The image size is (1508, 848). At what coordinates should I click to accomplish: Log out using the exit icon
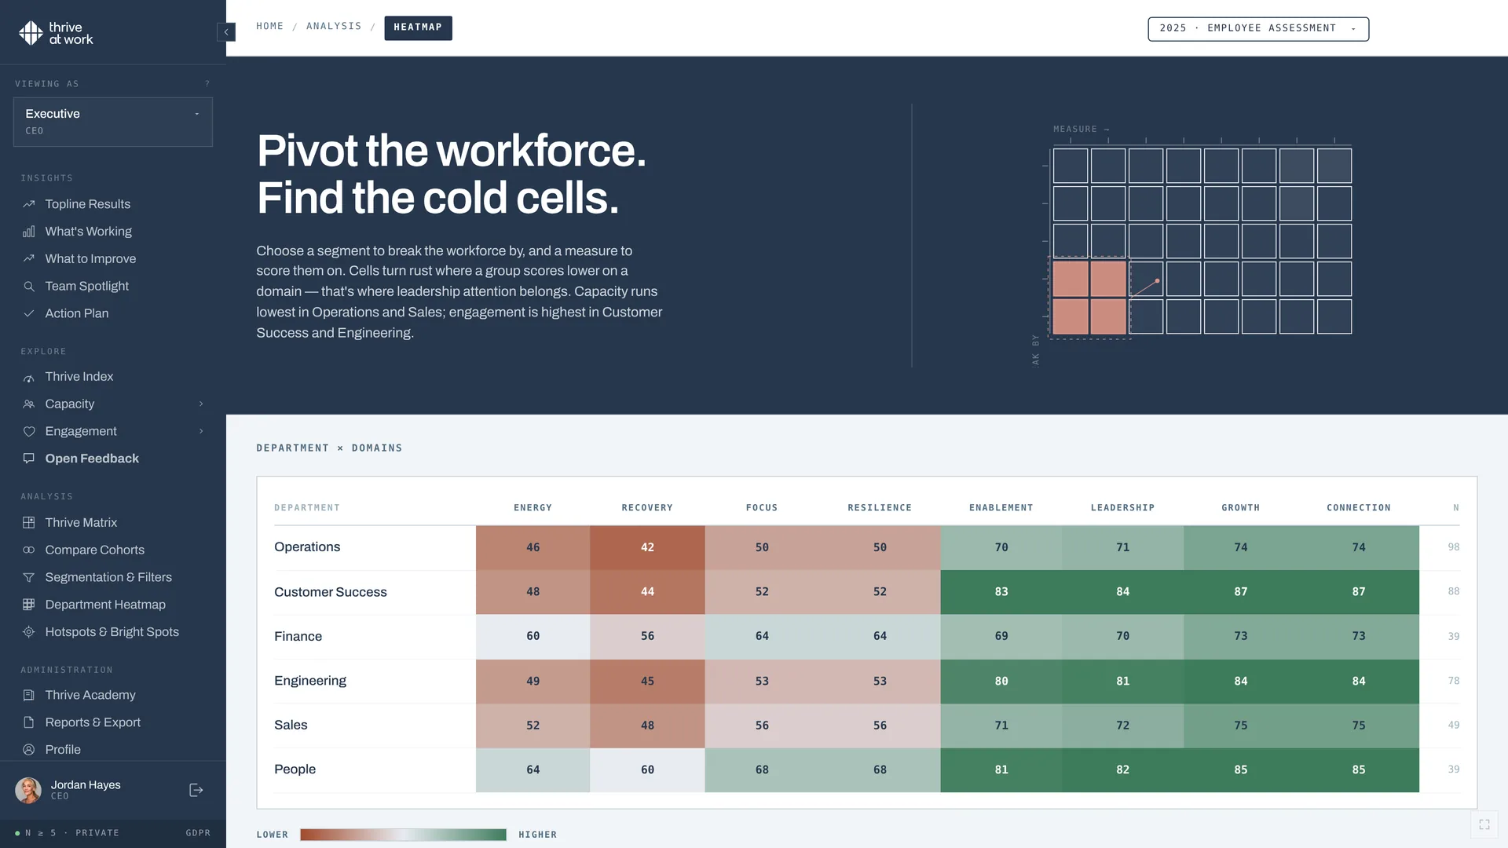pos(196,791)
